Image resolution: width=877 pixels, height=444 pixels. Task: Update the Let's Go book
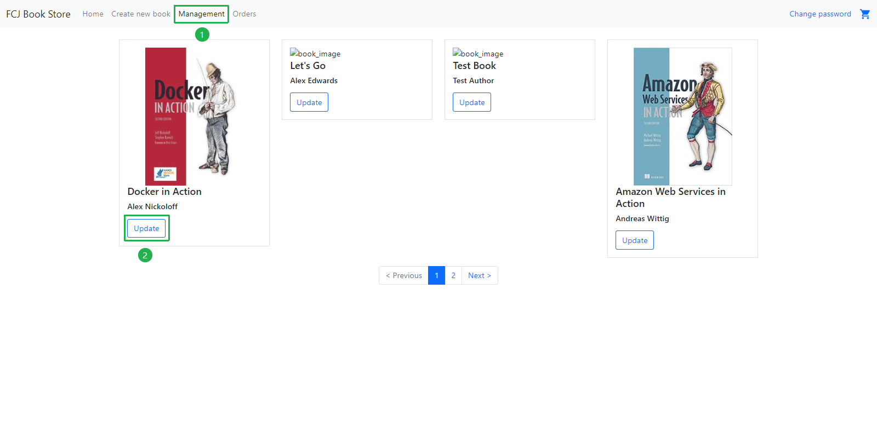[x=309, y=102]
